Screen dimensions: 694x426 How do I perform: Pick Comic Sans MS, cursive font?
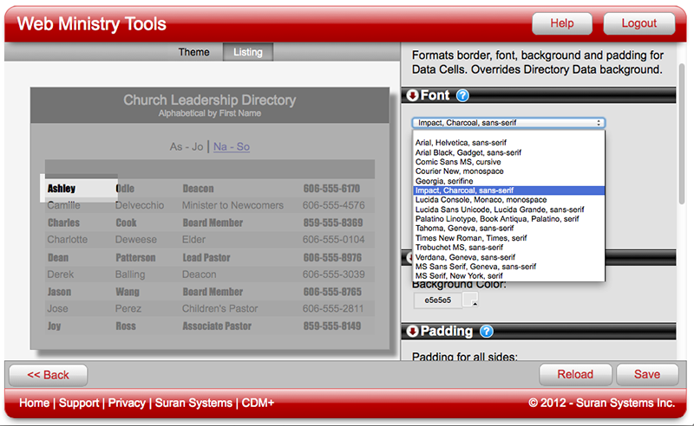[x=458, y=162]
